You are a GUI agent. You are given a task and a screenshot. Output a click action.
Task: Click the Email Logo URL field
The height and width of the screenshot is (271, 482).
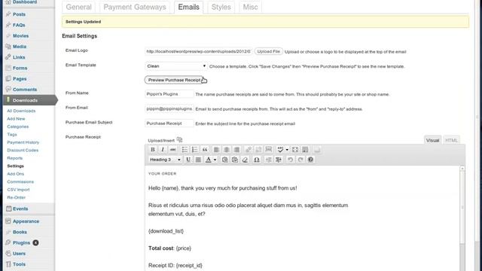coord(199,51)
